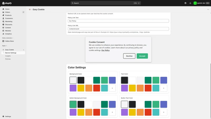Pick blue Background Color swatch
Image resolution: width=211 pixels, height=119 pixels.
[112, 80]
